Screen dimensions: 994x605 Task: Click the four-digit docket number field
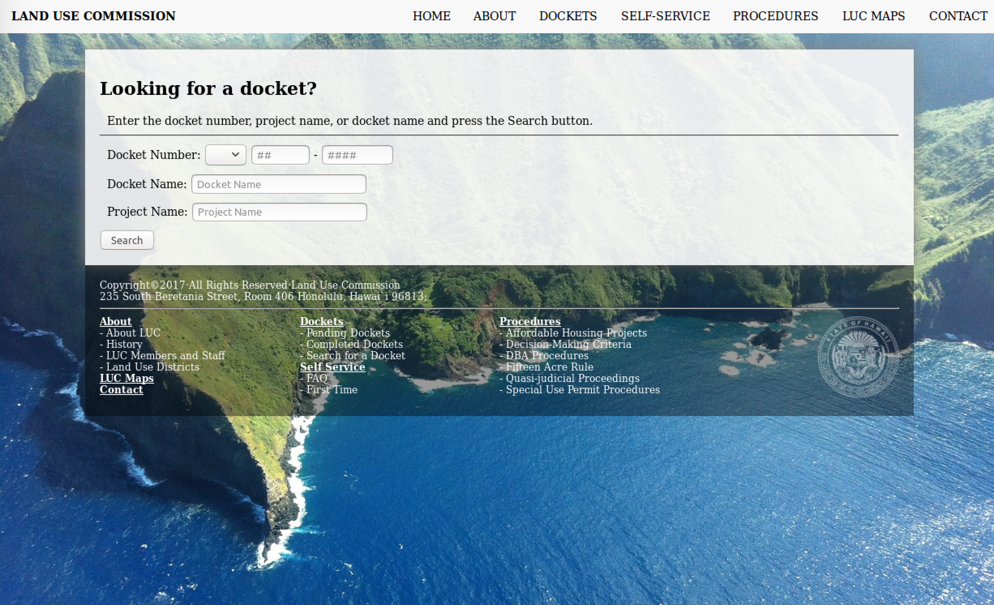pos(357,155)
